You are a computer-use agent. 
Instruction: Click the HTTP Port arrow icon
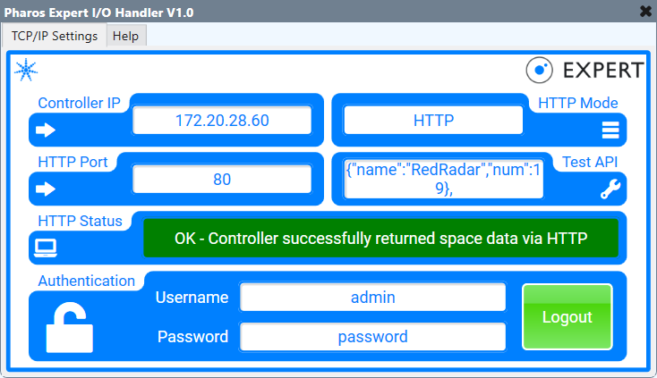click(46, 189)
